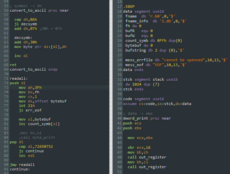Click the 'add dh,30h' line

pyautogui.click(x=26, y=42)
